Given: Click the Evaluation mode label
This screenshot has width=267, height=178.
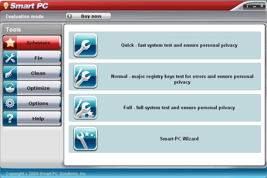Looking at the screenshot, I should tap(25, 16).
